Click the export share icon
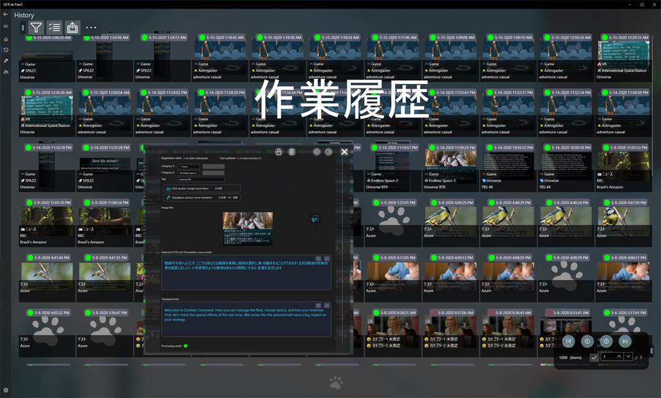The image size is (661, 398). tap(73, 27)
